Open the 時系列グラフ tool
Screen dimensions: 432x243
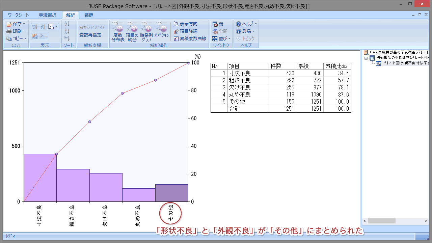click(147, 31)
